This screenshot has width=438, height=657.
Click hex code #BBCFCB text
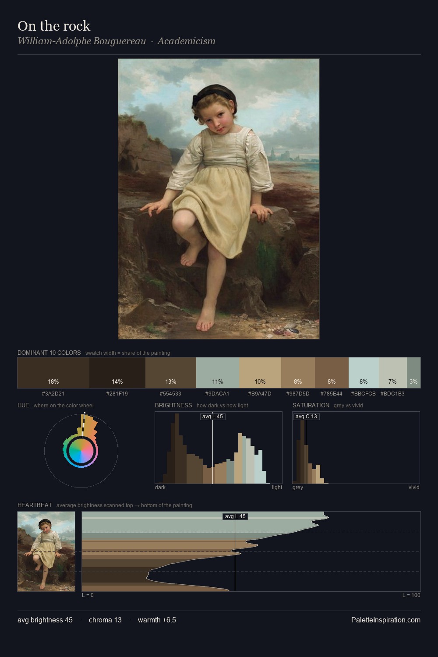(363, 394)
